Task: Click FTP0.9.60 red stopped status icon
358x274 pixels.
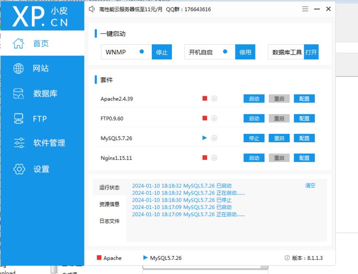Action: click(205, 118)
